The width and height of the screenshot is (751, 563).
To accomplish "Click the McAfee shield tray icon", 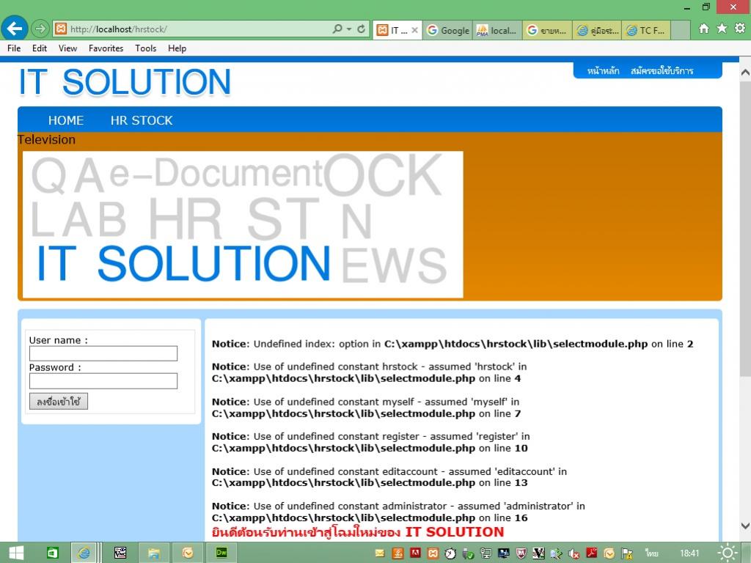I will click(x=521, y=553).
